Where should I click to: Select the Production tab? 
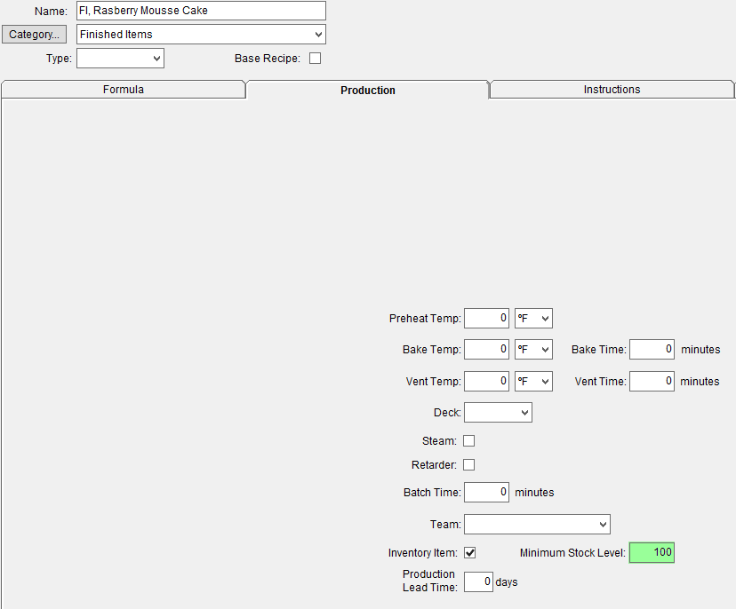(368, 91)
